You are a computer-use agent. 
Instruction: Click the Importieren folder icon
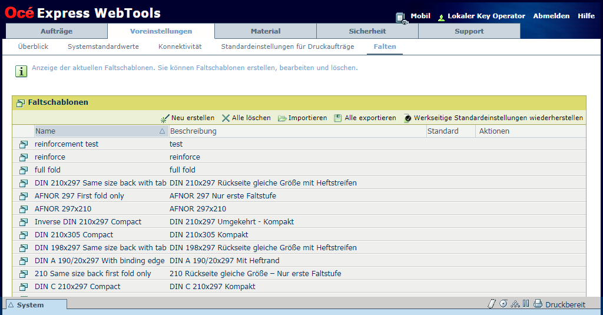click(282, 118)
